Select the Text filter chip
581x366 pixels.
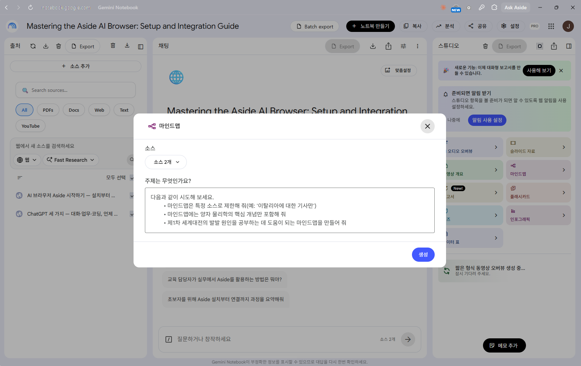(x=124, y=110)
